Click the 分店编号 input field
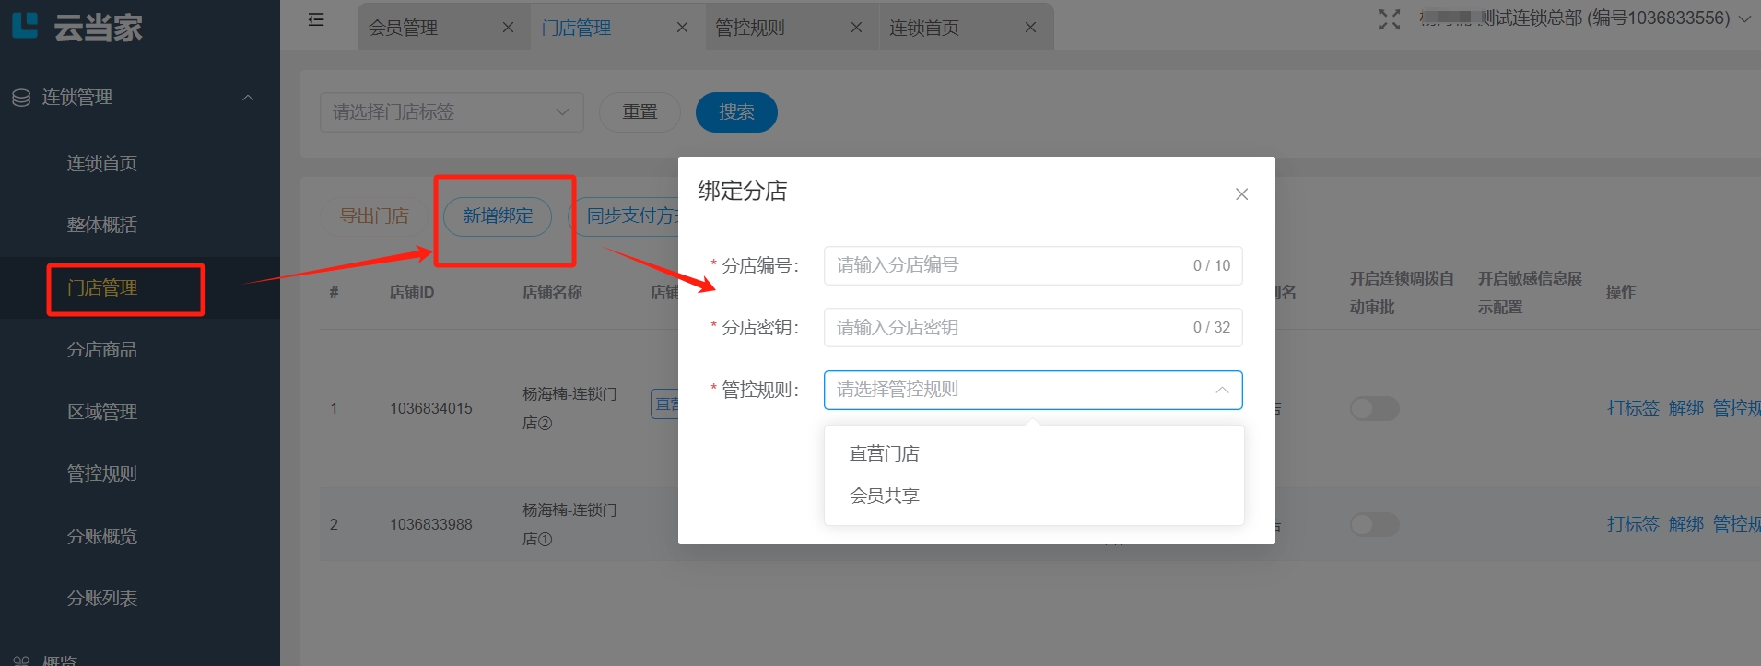Screen dimensions: 1761x666 [1009, 265]
